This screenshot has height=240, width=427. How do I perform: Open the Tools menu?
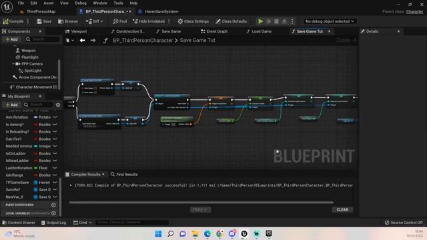click(x=118, y=3)
